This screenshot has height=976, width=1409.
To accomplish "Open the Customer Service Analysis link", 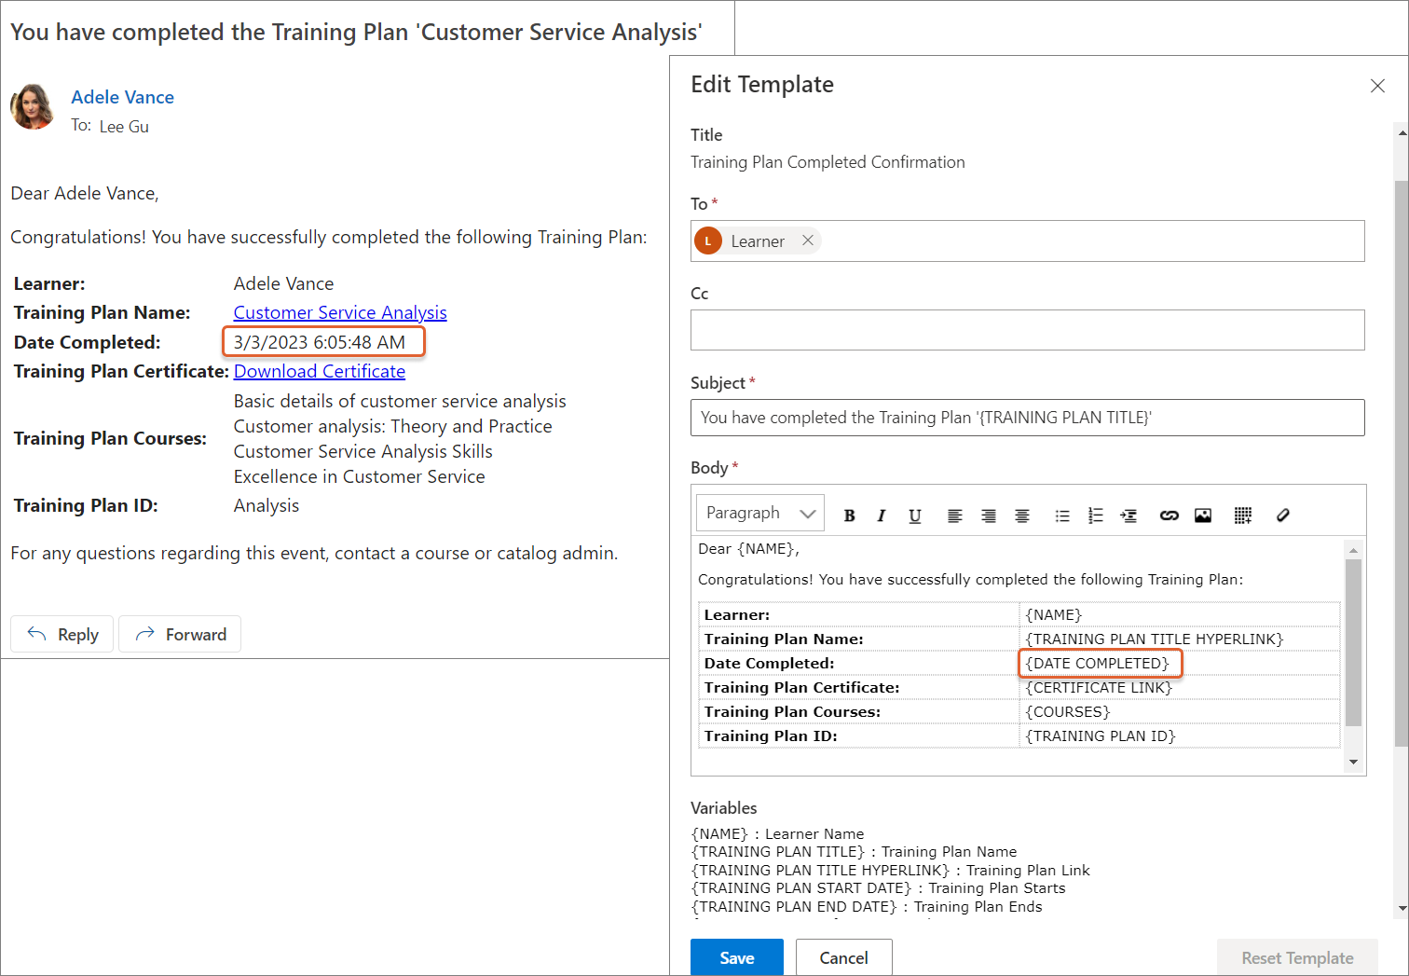I will [x=340, y=313].
